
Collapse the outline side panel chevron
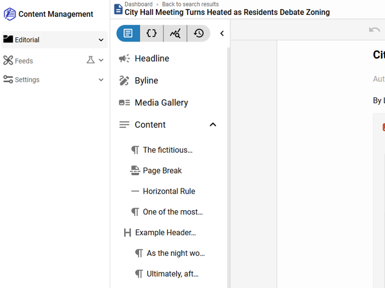click(x=222, y=33)
